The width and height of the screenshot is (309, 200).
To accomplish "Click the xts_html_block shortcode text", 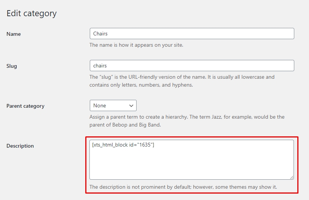I will point(123,145).
